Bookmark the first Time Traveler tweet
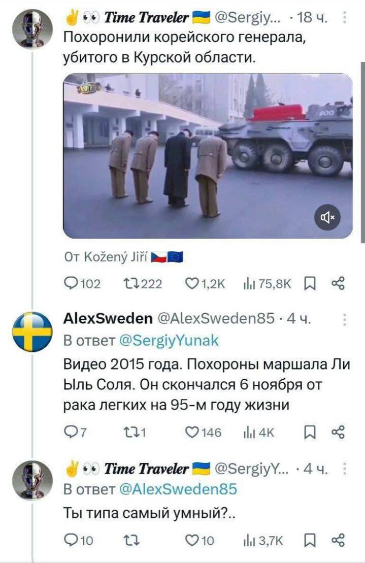This screenshot has width=365, height=563. click(309, 284)
